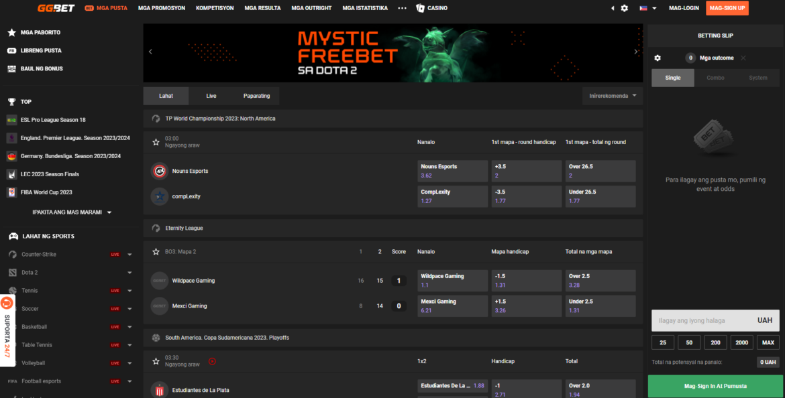Viewport: 785px width, 398px height.
Task: Toggle -1.5 map handicap odds at 1.31
Action: coord(526,281)
